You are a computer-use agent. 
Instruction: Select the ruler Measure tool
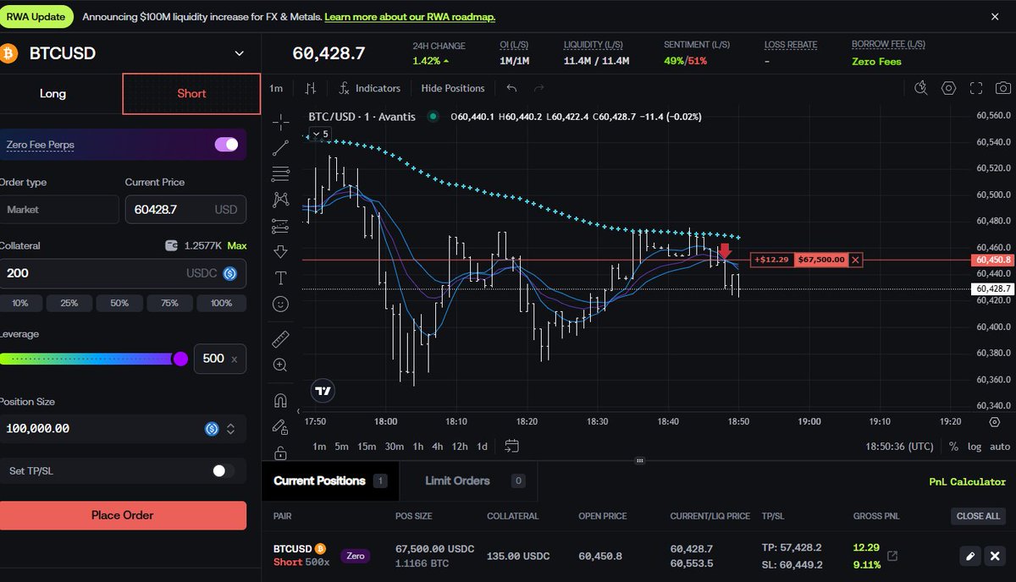click(x=280, y=339)
